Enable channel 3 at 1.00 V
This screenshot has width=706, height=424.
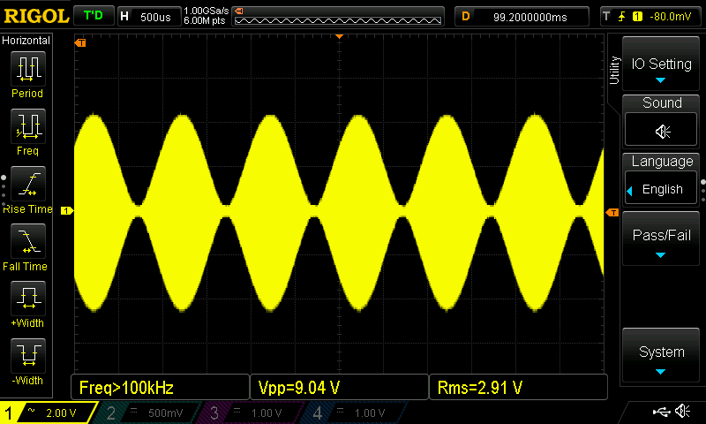point(252,413)
